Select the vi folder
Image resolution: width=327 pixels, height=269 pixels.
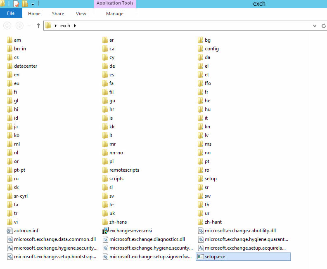[x=12, y=222]
